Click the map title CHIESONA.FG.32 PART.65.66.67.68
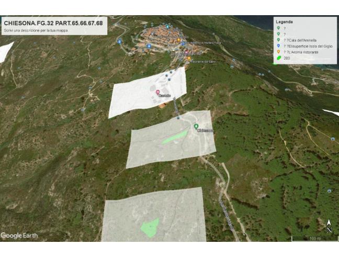 pyautogui.click(x=53, y=24)
